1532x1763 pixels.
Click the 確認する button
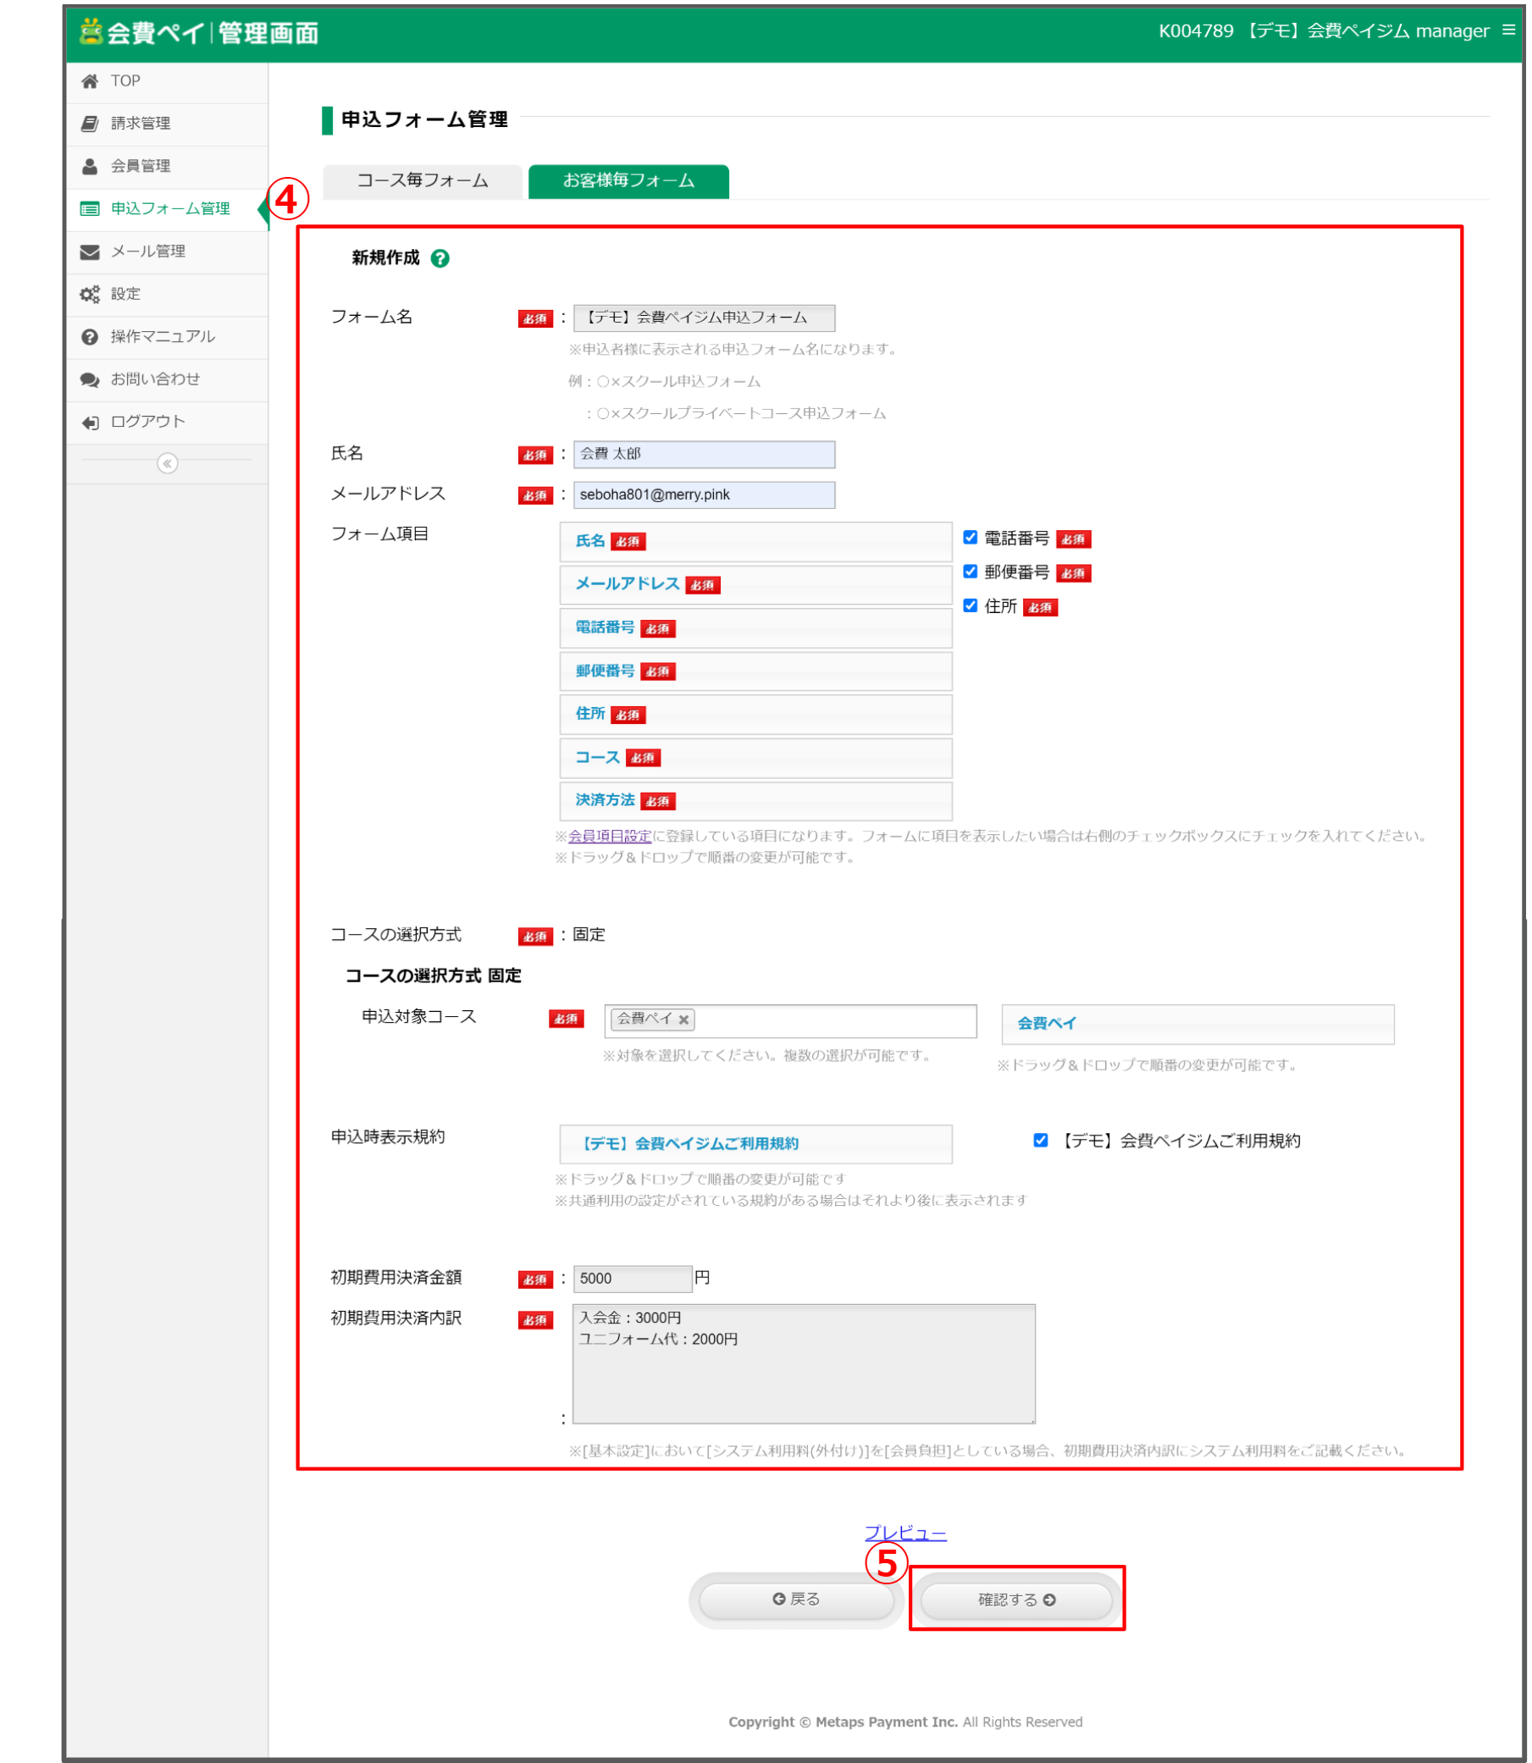1019,1602
